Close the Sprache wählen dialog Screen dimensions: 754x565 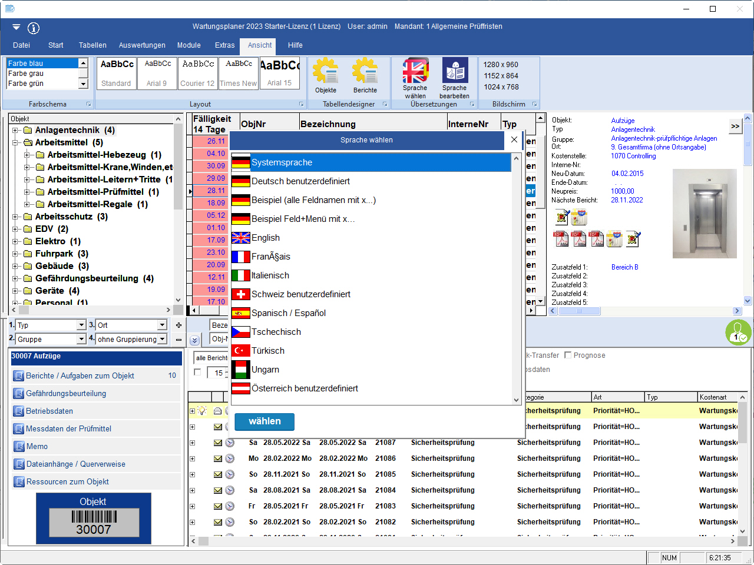coord(514,139)
